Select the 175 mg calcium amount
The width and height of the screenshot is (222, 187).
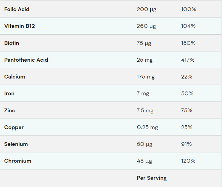pyautogui.click(x=146, y=77)
